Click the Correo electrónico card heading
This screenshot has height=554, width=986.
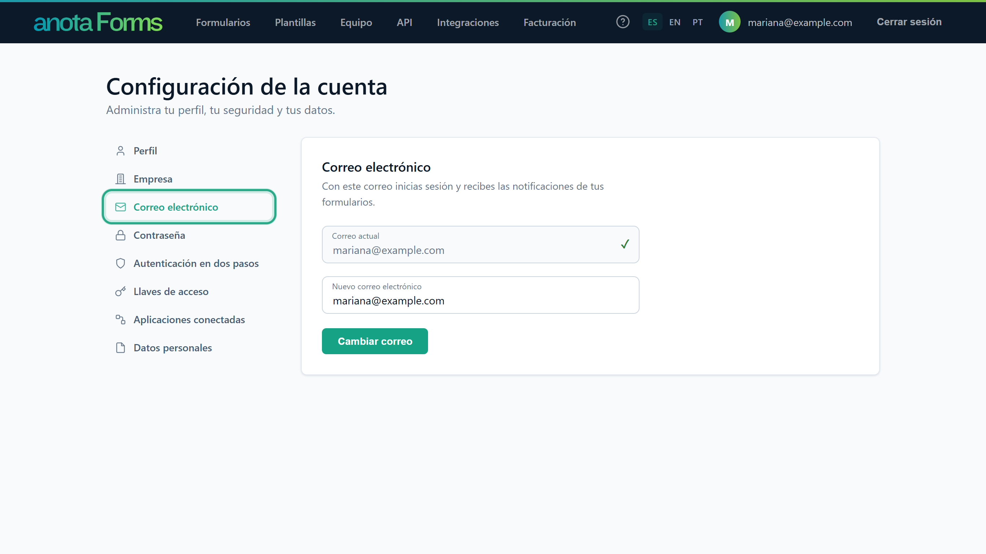click(376, 167)
